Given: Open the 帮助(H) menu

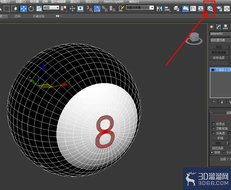Looking at the screenshot, I should coord(134,2).
